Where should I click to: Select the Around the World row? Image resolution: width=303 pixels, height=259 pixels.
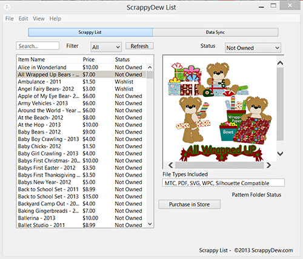point(81,110)
